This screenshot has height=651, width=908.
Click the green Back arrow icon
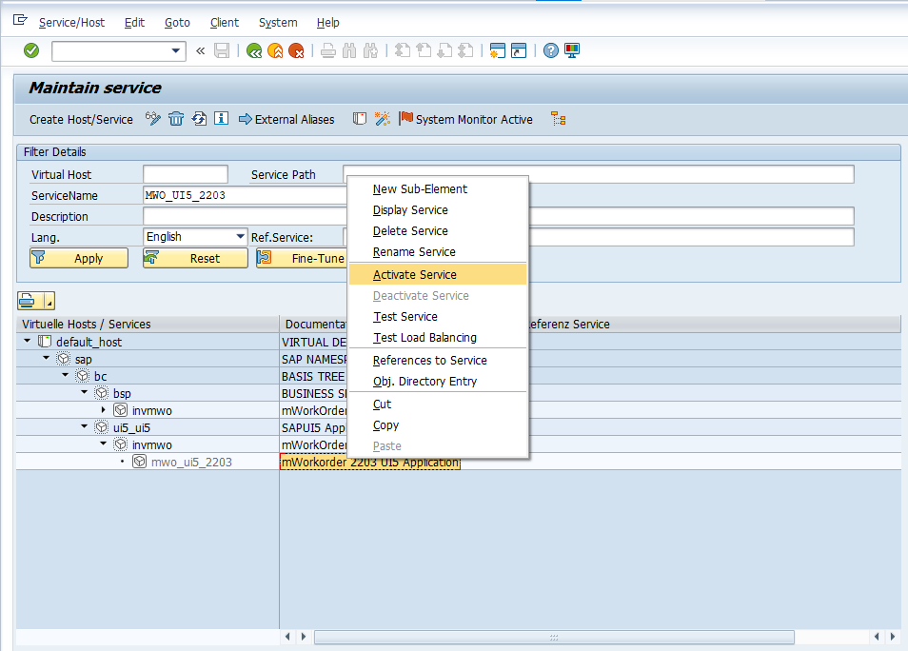[x=254, y=50]
